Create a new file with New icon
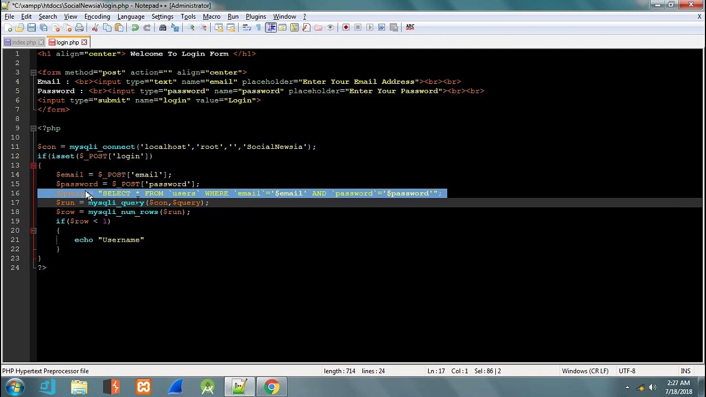Screen dimensions: 706x397 (x=9, y=27)
